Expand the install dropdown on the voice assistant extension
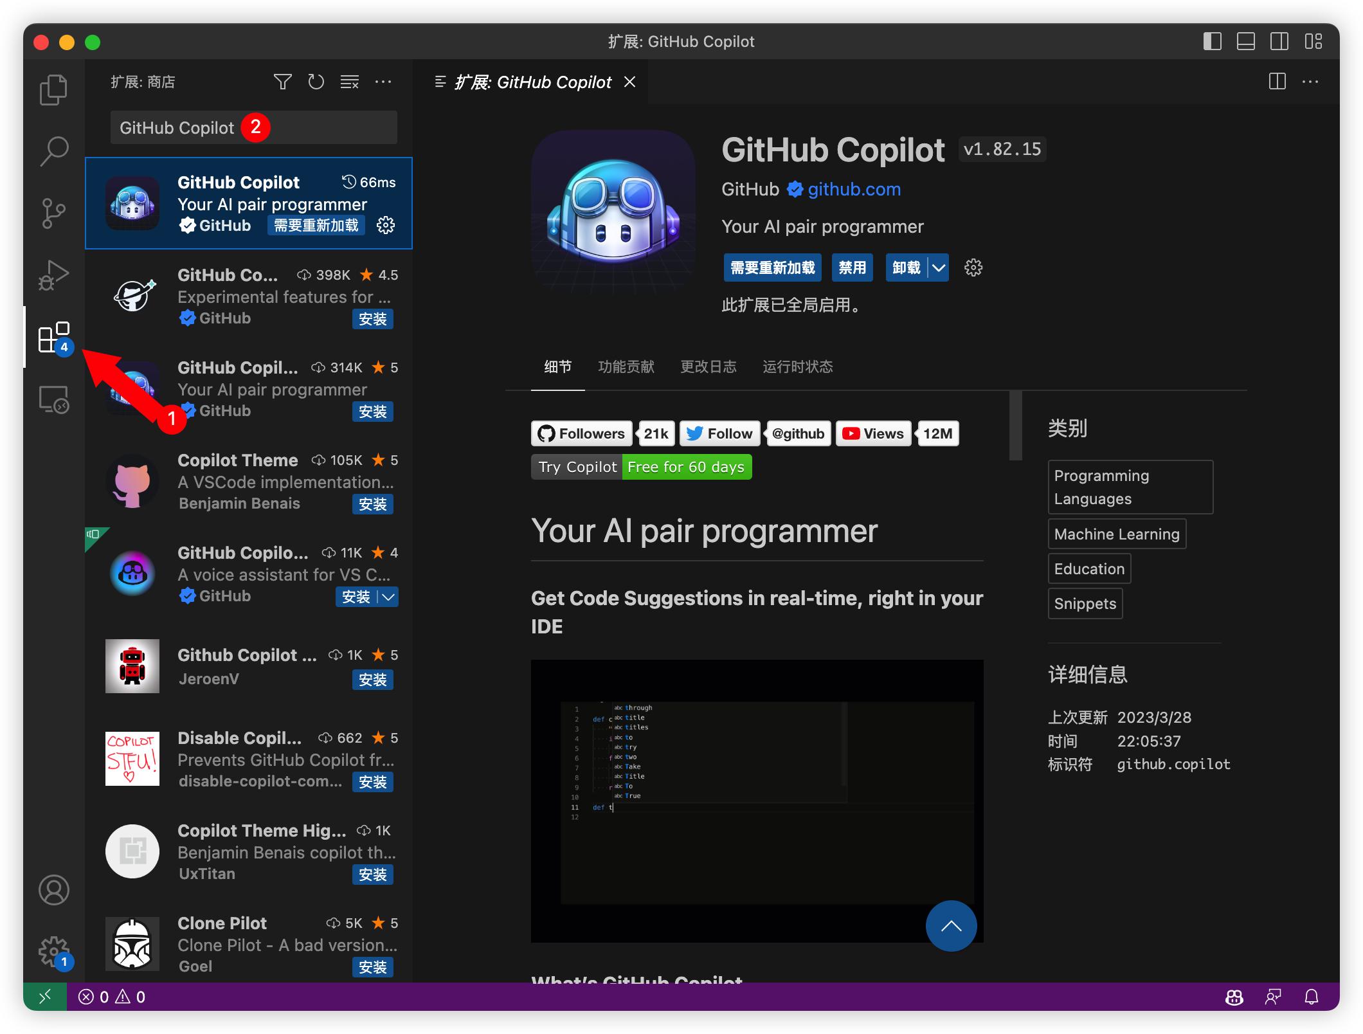Screen dimensions: 1363x1034 (x=388, y=597)
